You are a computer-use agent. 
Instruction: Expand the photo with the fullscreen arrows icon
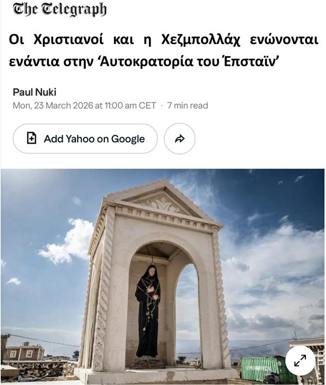(300, 361)
